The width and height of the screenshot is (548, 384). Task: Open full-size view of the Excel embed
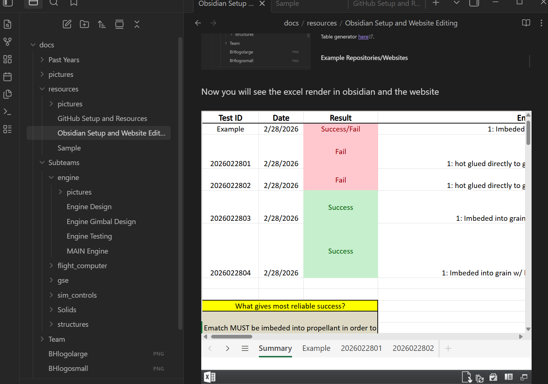point(524,377)
